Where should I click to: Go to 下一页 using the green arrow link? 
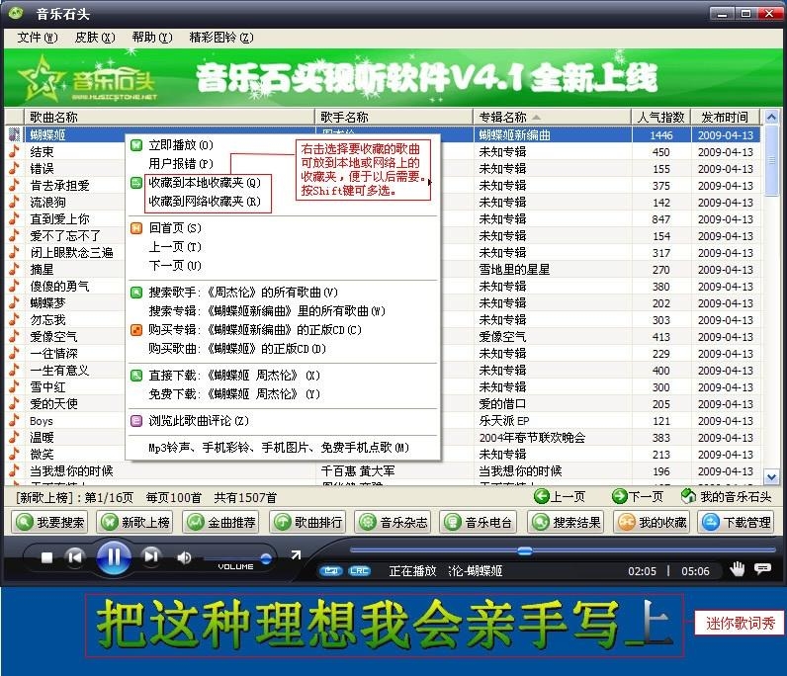(x=637, y=496)
